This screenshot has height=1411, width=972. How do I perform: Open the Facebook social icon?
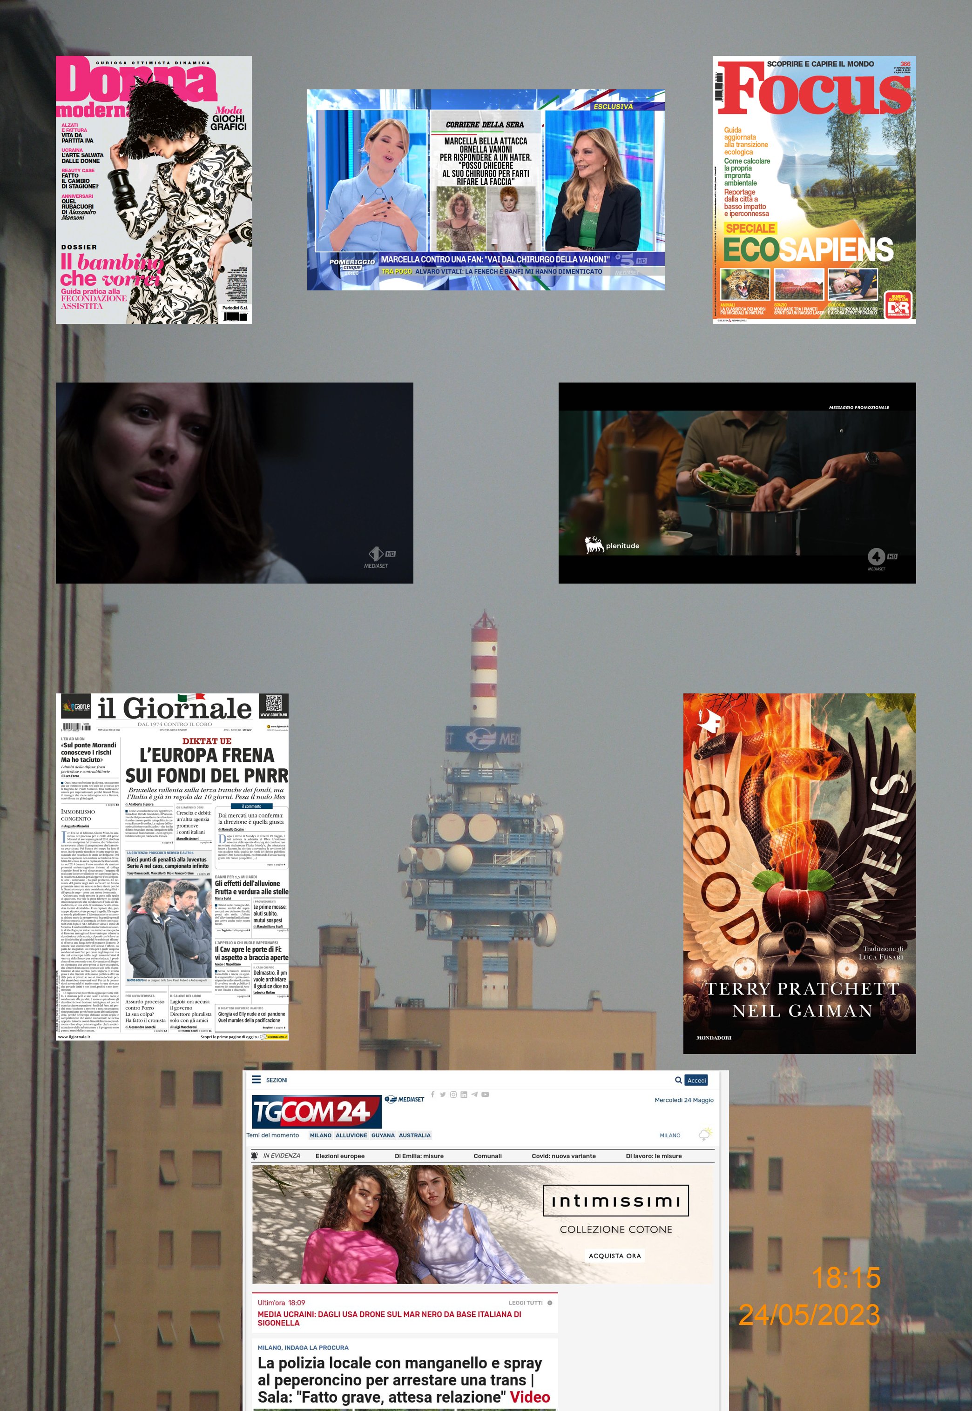pyautogui.click(x=432, y=1094)
